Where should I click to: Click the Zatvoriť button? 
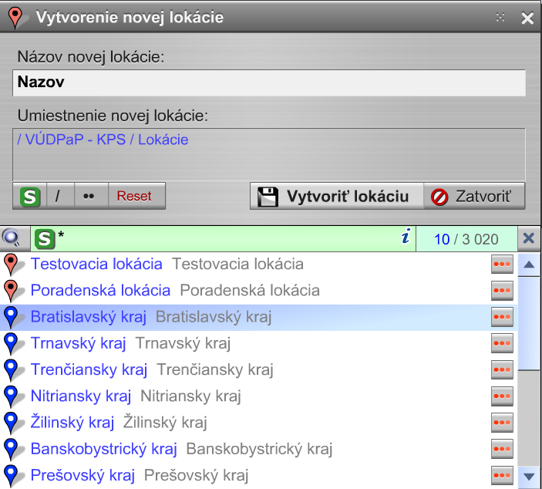click(474, 196)
